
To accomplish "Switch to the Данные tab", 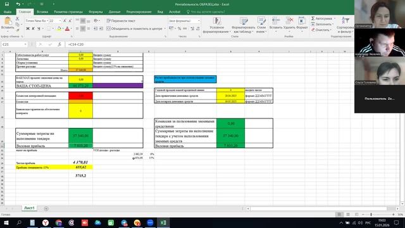I will point(115,11).
